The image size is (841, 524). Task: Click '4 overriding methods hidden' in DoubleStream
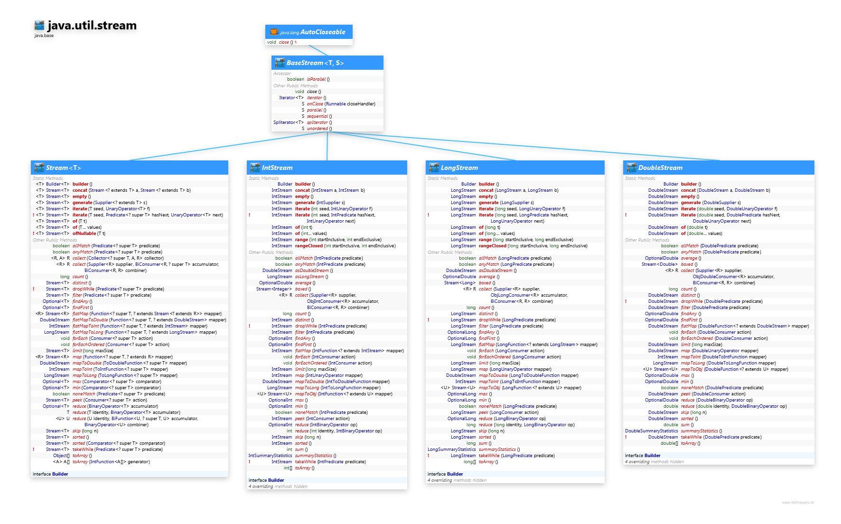tap(654, 462)
